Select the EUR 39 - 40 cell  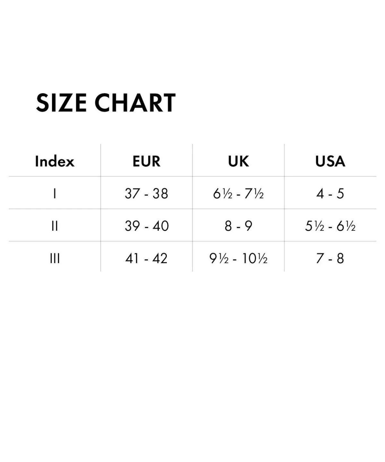146,226
